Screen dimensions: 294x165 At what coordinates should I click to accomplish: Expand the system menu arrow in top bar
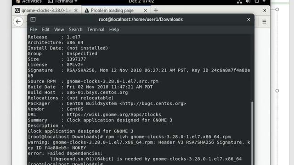264,1
